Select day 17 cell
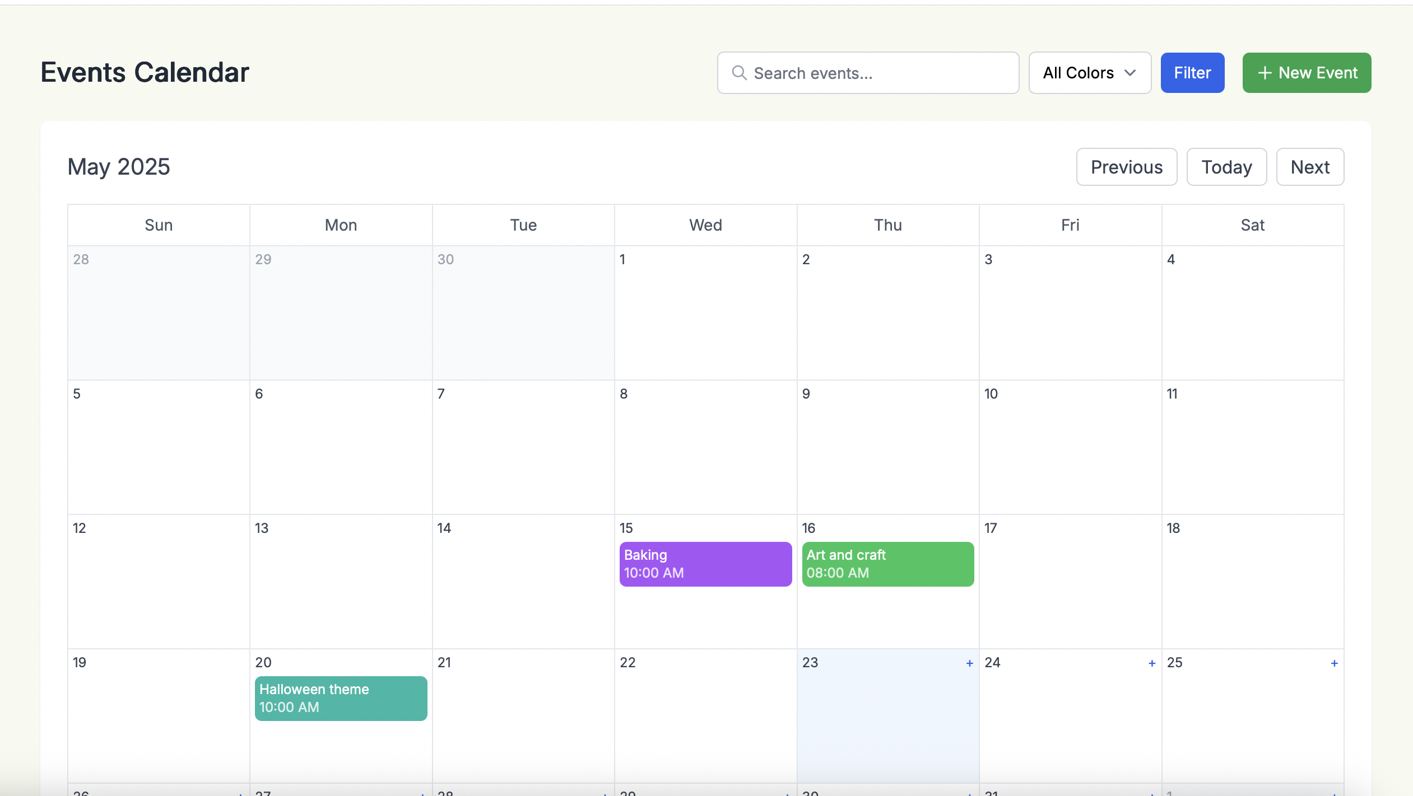Screen dimensions: 1413x796 [x=1070, y=582]
